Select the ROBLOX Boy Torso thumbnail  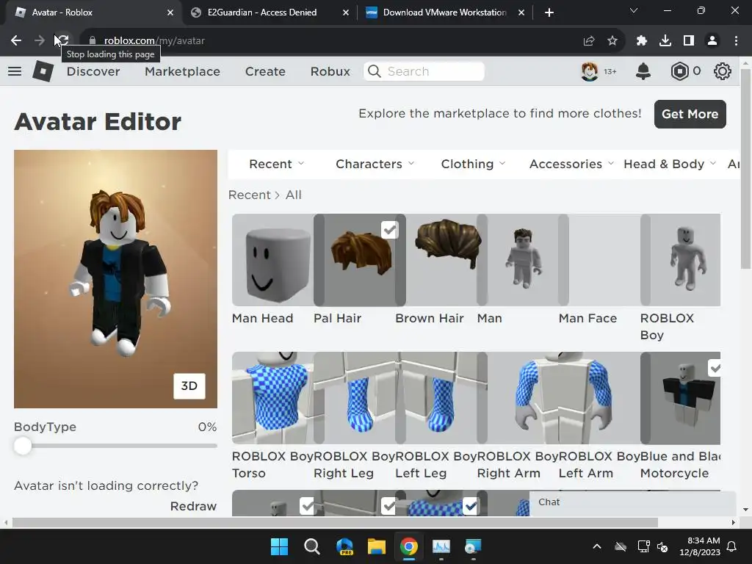pyautogui.click(x=273, y=398)
